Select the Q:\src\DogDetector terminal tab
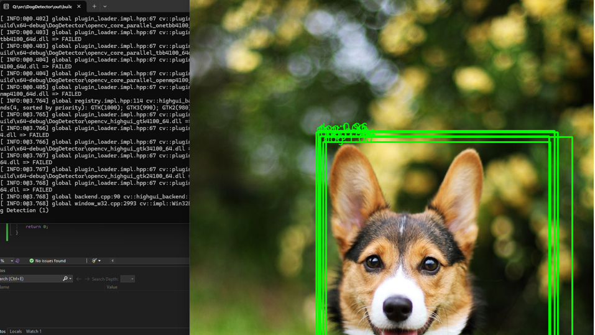Viewport: 595px width, 335px height. click(42, 7)
